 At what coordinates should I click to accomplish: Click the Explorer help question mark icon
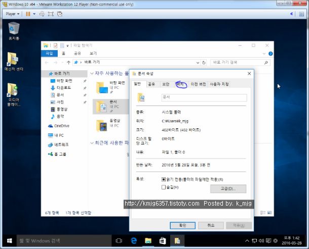tap(271, 54)
